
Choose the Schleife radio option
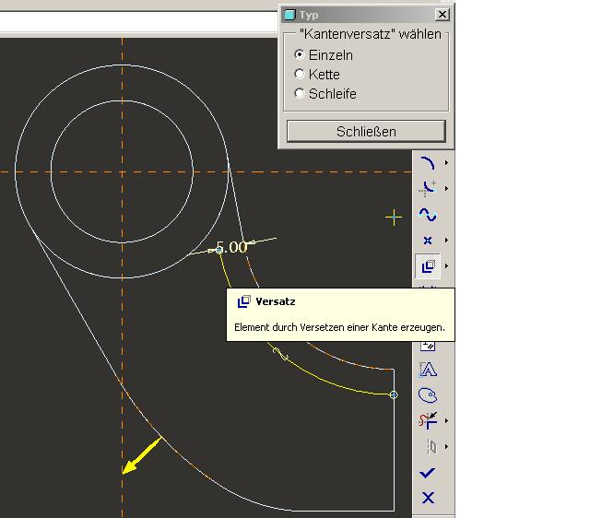299,93
